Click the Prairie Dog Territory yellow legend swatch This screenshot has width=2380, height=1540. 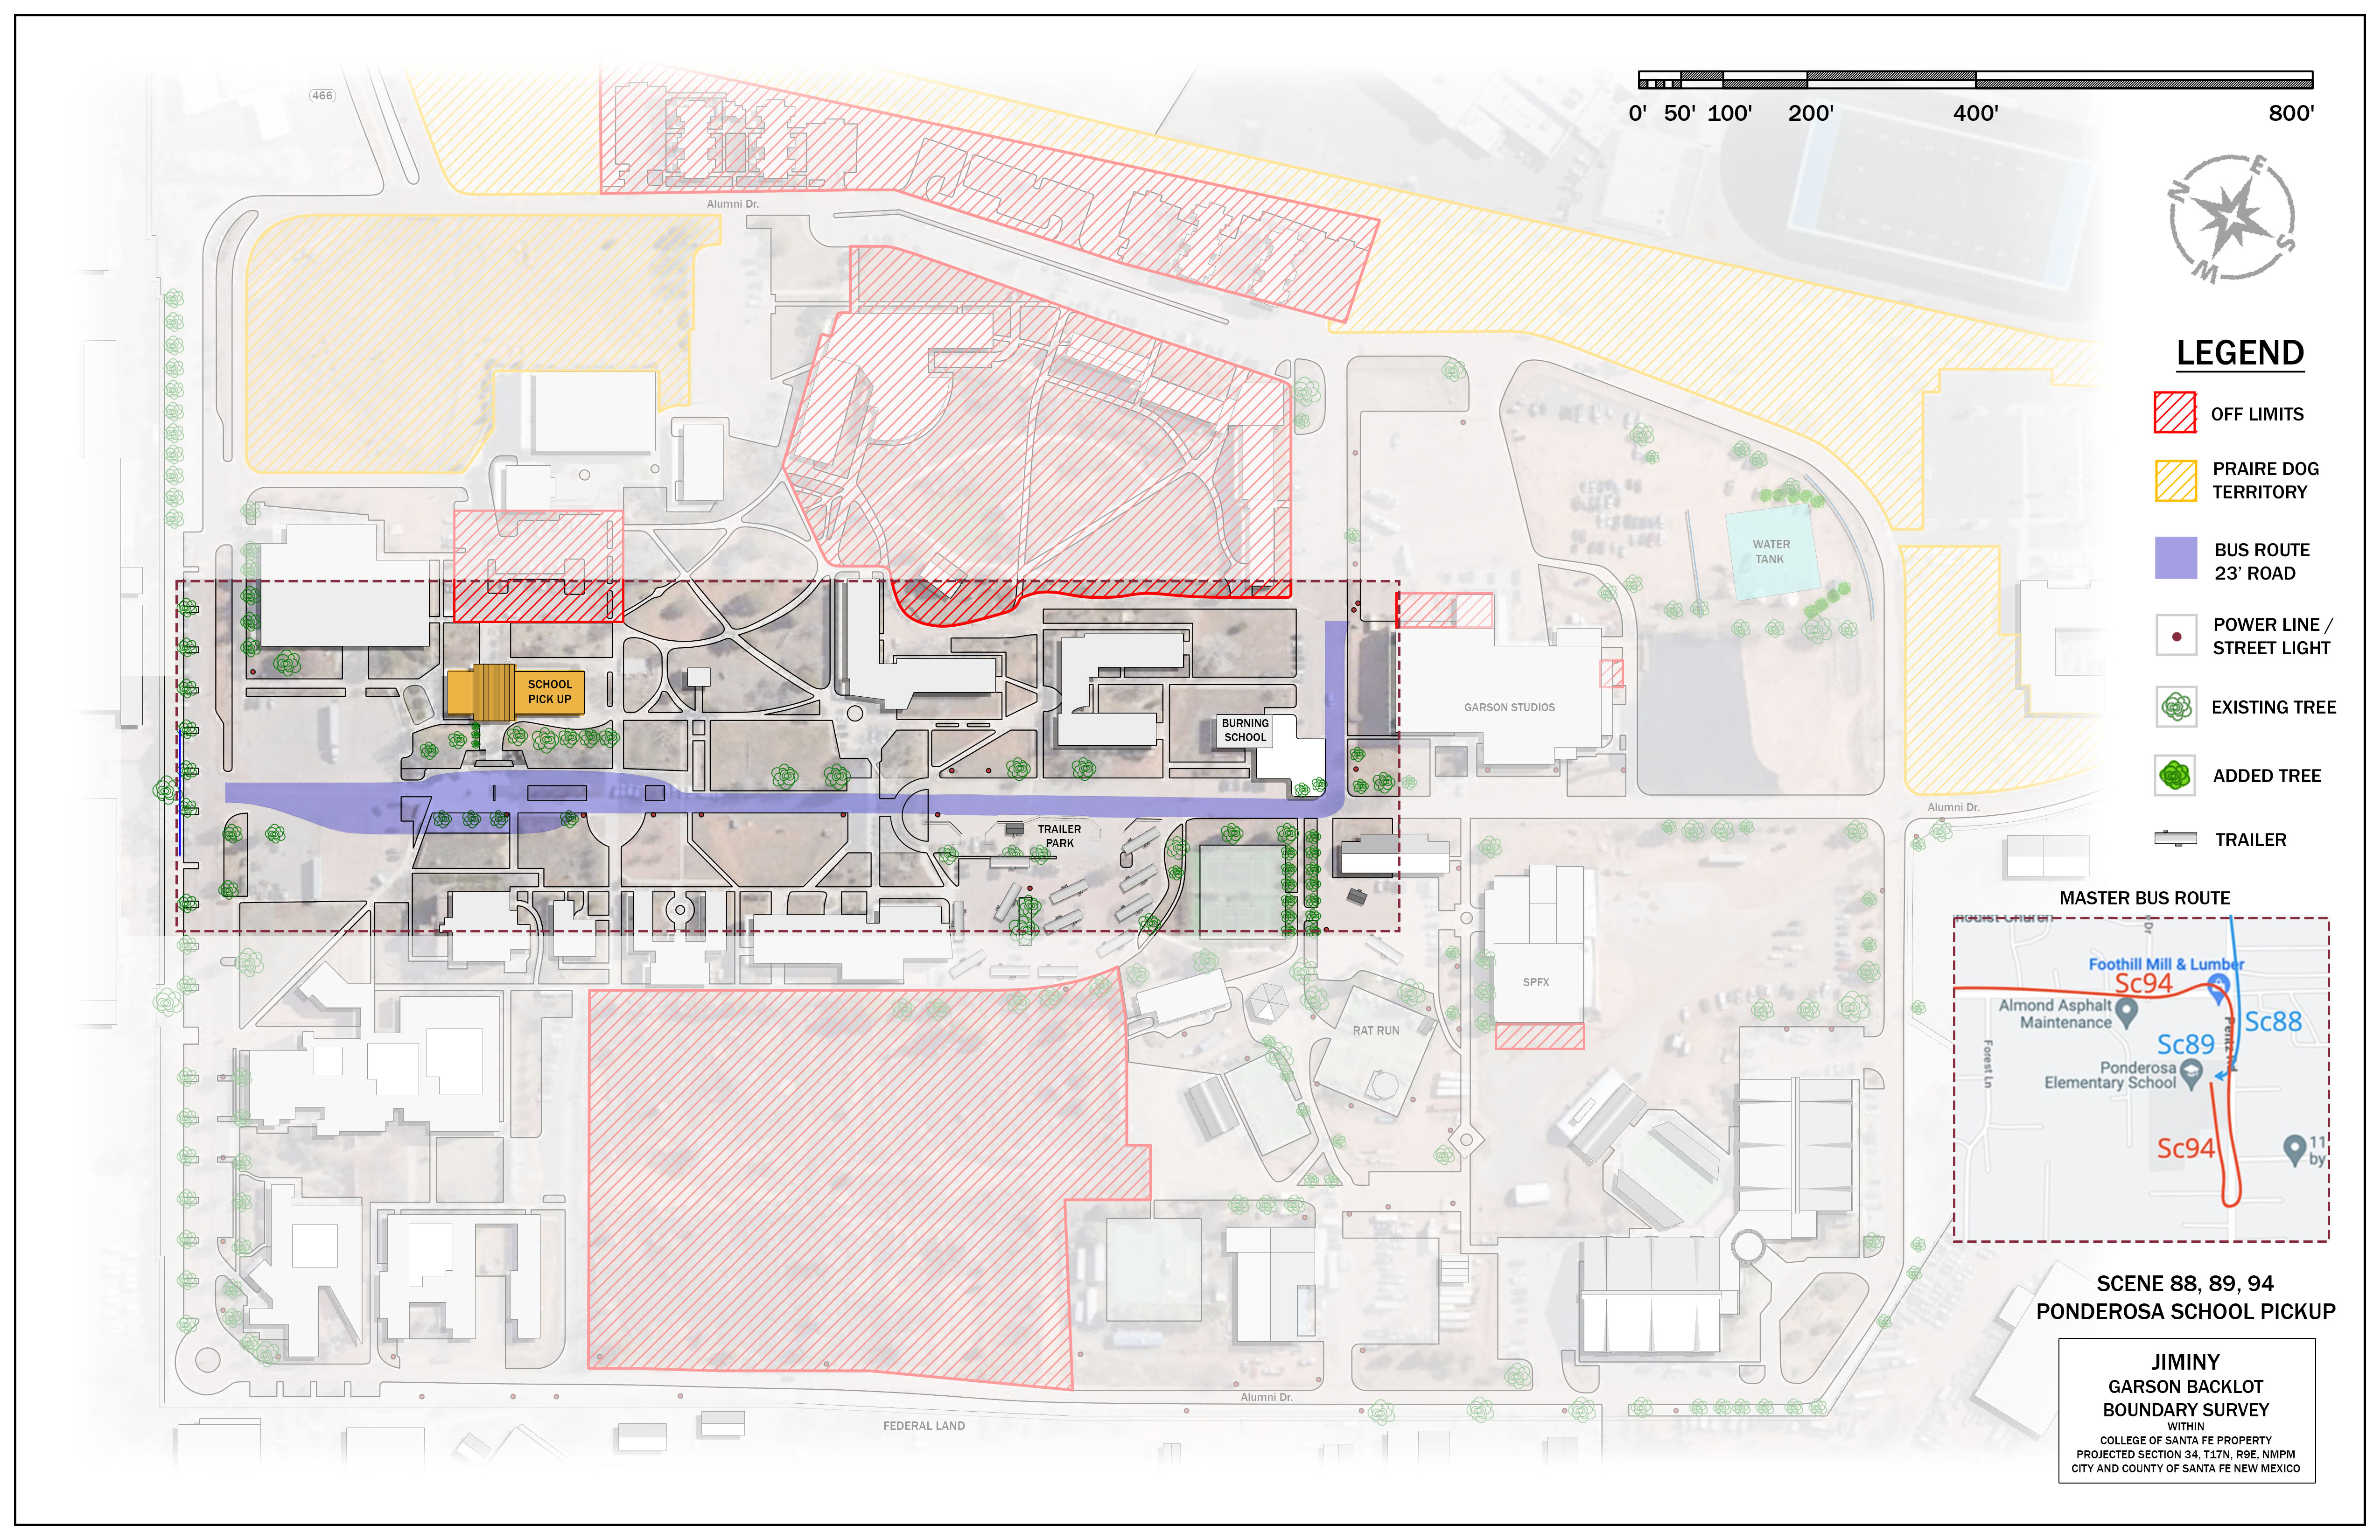point(2175,480)
